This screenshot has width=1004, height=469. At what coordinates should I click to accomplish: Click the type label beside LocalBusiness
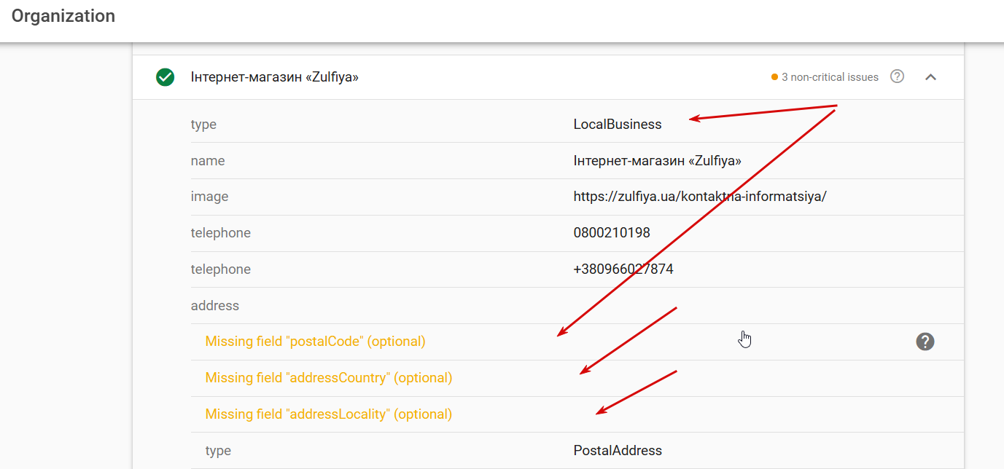click(x=203, y=125)
